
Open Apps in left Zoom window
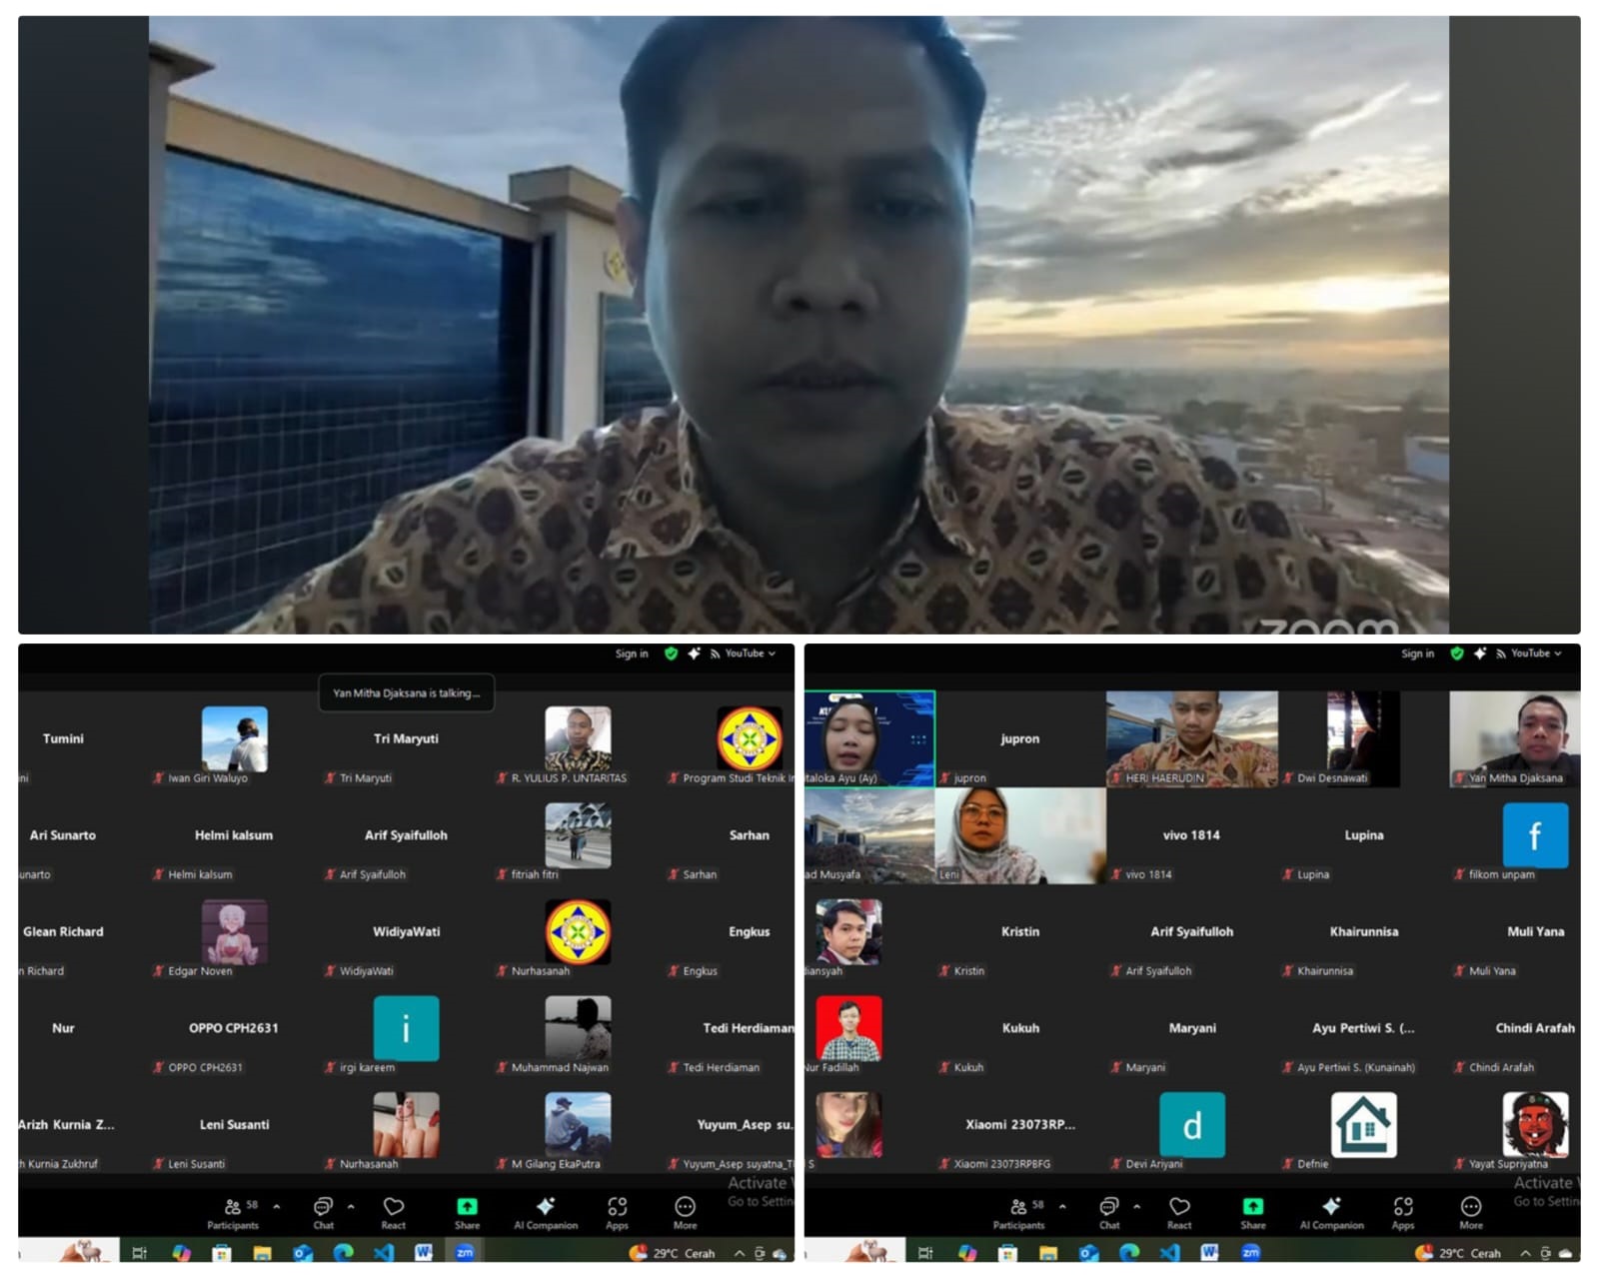click(617, 1213)
